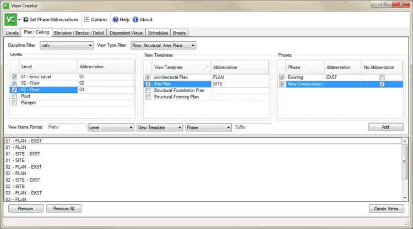Click the view list scroll down arrow

pos(405,198)
